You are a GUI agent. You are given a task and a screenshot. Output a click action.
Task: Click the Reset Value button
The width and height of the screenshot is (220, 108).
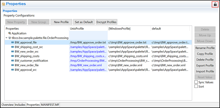(205, 77)
